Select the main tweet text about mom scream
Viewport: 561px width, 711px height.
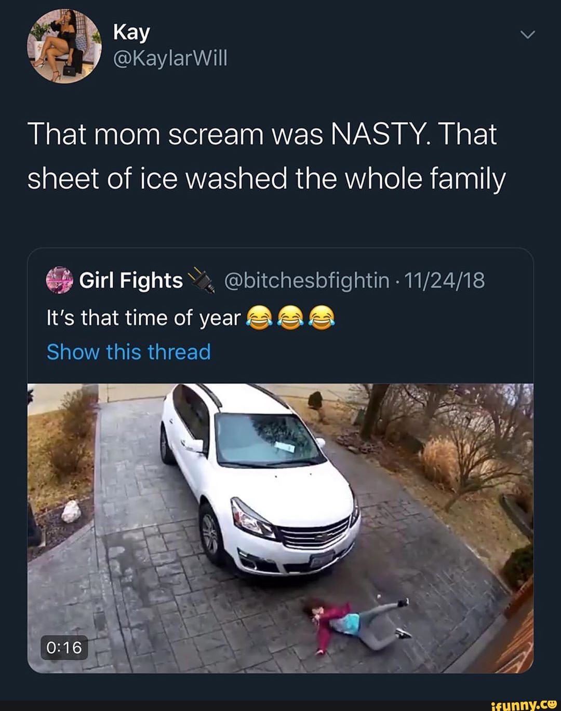pos(266,156)
